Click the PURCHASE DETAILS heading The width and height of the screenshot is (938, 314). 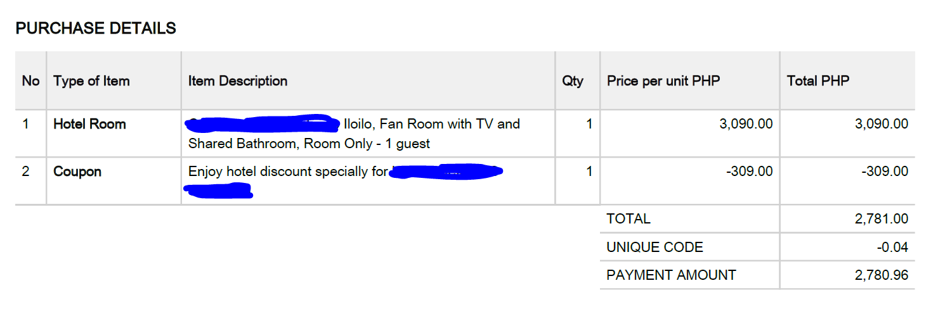point(96,28)
